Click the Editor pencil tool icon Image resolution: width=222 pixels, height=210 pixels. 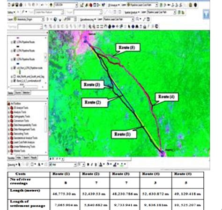(x=23, y=12)
